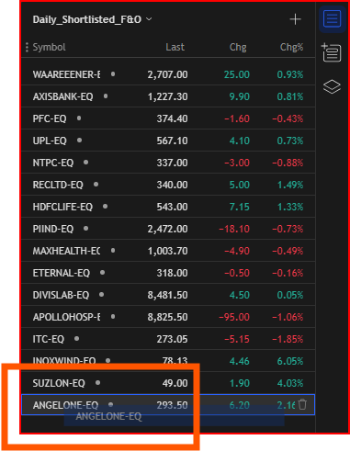Select the DIVISLAB-EQ symbol row

coord(168,295)
